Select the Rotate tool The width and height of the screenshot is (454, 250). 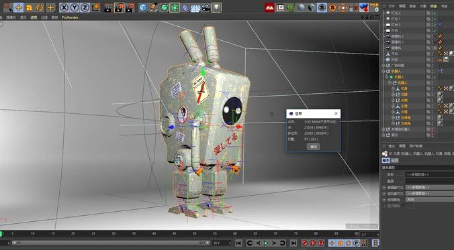40,7
